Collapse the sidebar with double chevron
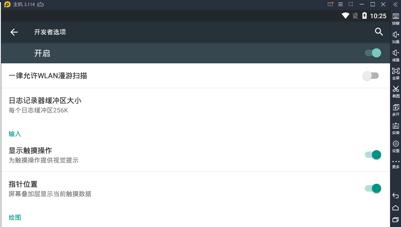 click(396, 4)
